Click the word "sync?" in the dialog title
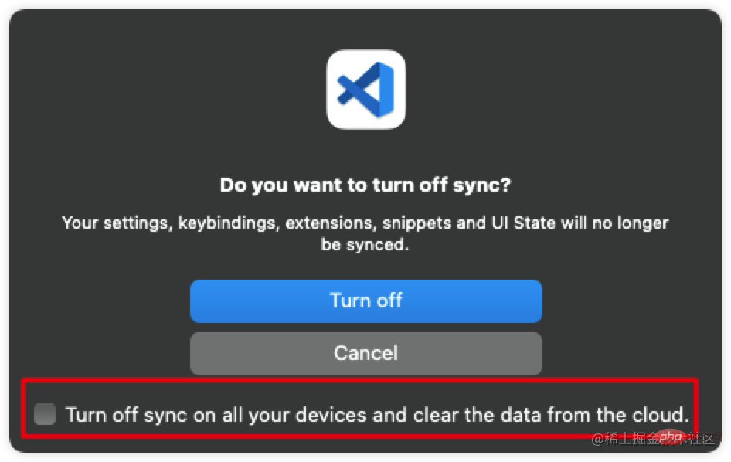 [489, 185]
